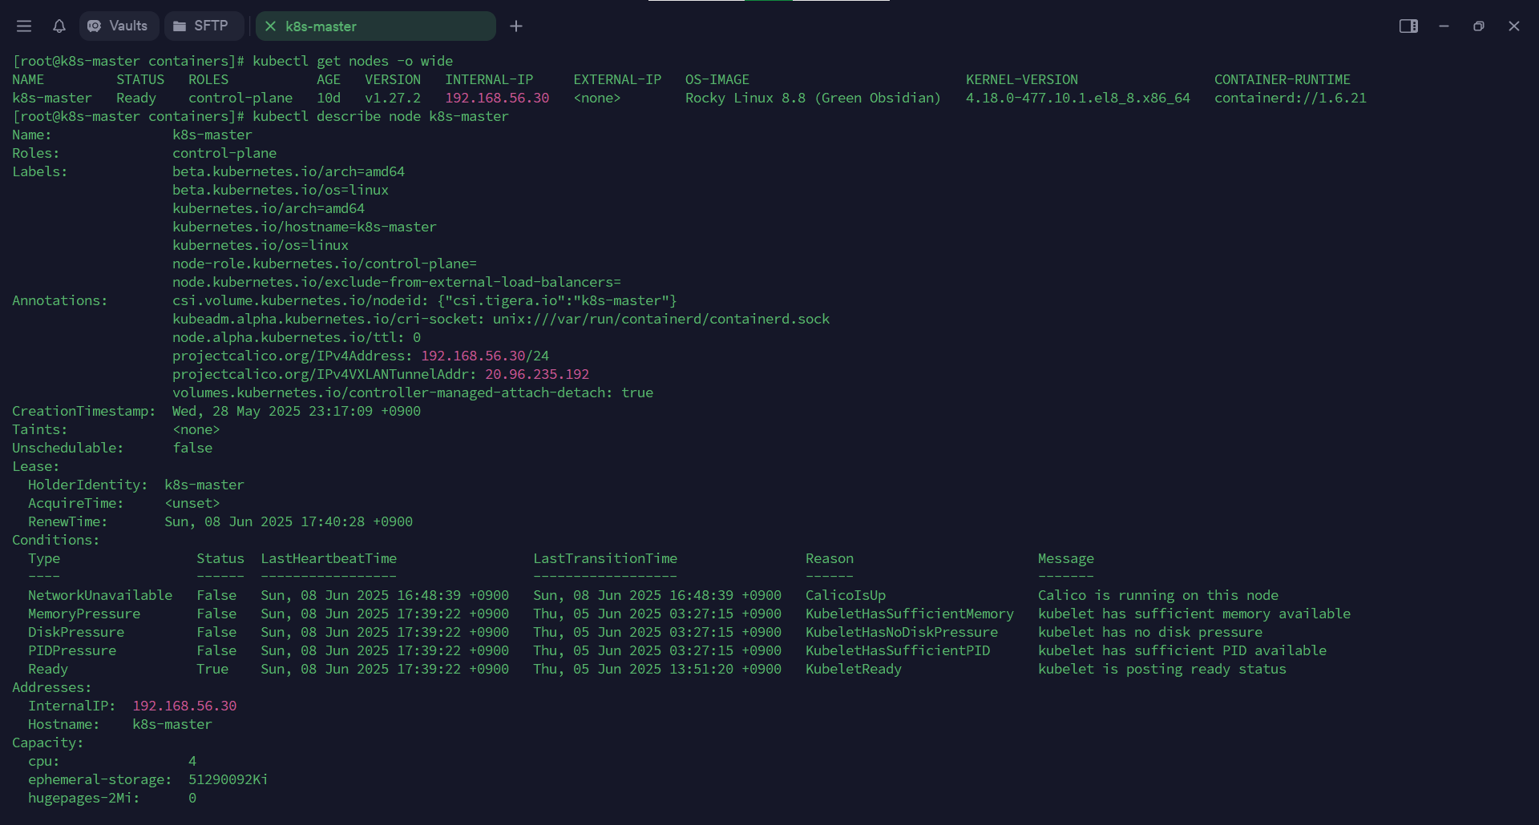Click the DiskPressure condition type

tap(76, 632)
